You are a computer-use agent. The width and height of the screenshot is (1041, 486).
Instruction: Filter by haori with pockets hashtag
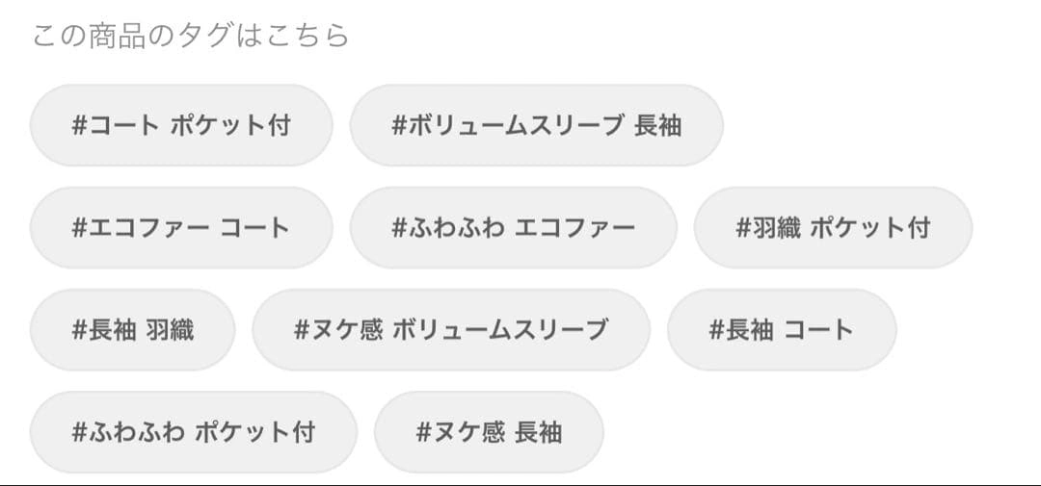coord(833,228)
